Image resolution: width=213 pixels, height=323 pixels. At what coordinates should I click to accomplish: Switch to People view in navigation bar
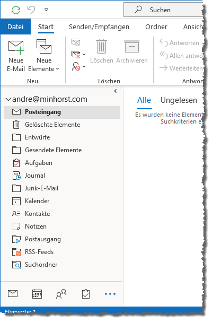click(61, 294)
